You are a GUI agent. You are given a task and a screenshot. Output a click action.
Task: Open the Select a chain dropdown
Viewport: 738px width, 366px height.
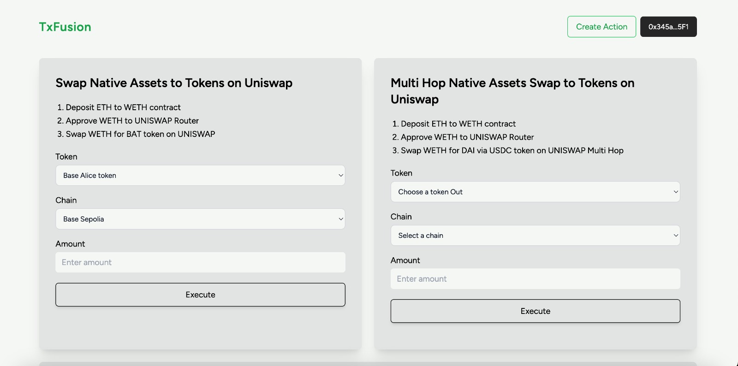coord(535,236)
